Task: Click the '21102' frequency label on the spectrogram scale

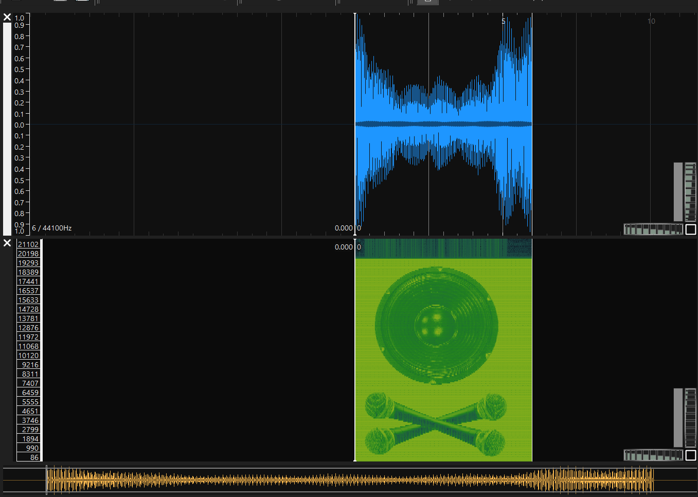Action: pyautogui.click(x=28, y=244)
